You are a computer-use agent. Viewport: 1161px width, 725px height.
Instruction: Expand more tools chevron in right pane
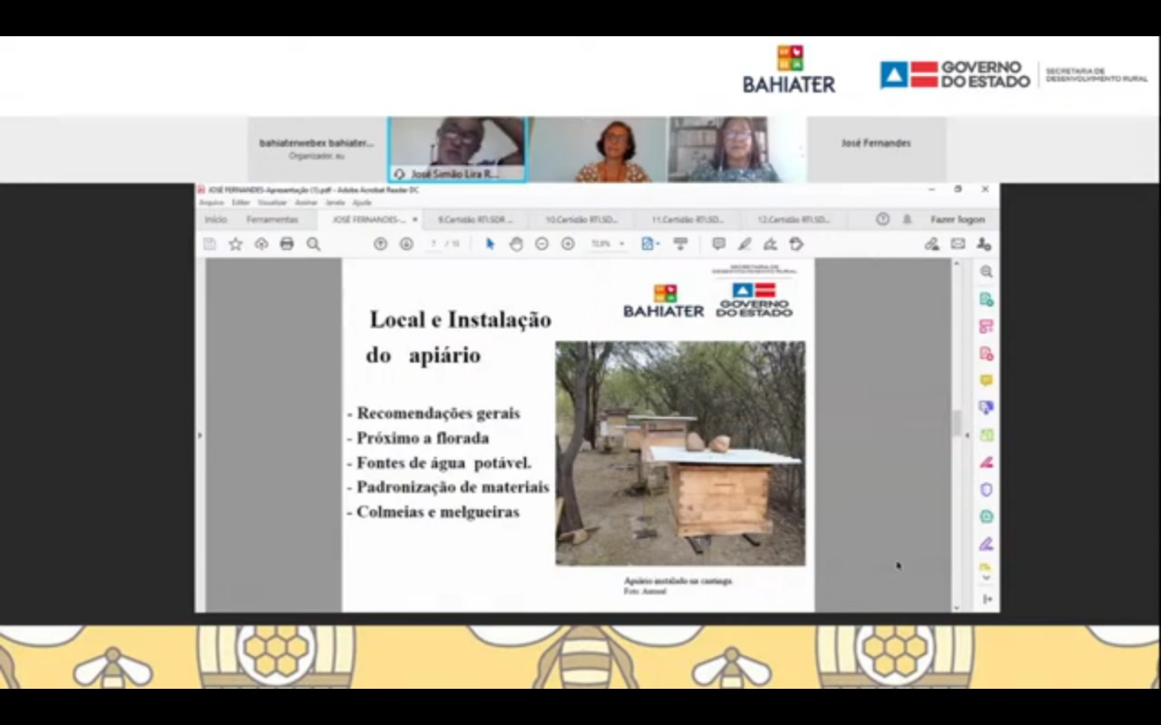[x=986, y=577]
